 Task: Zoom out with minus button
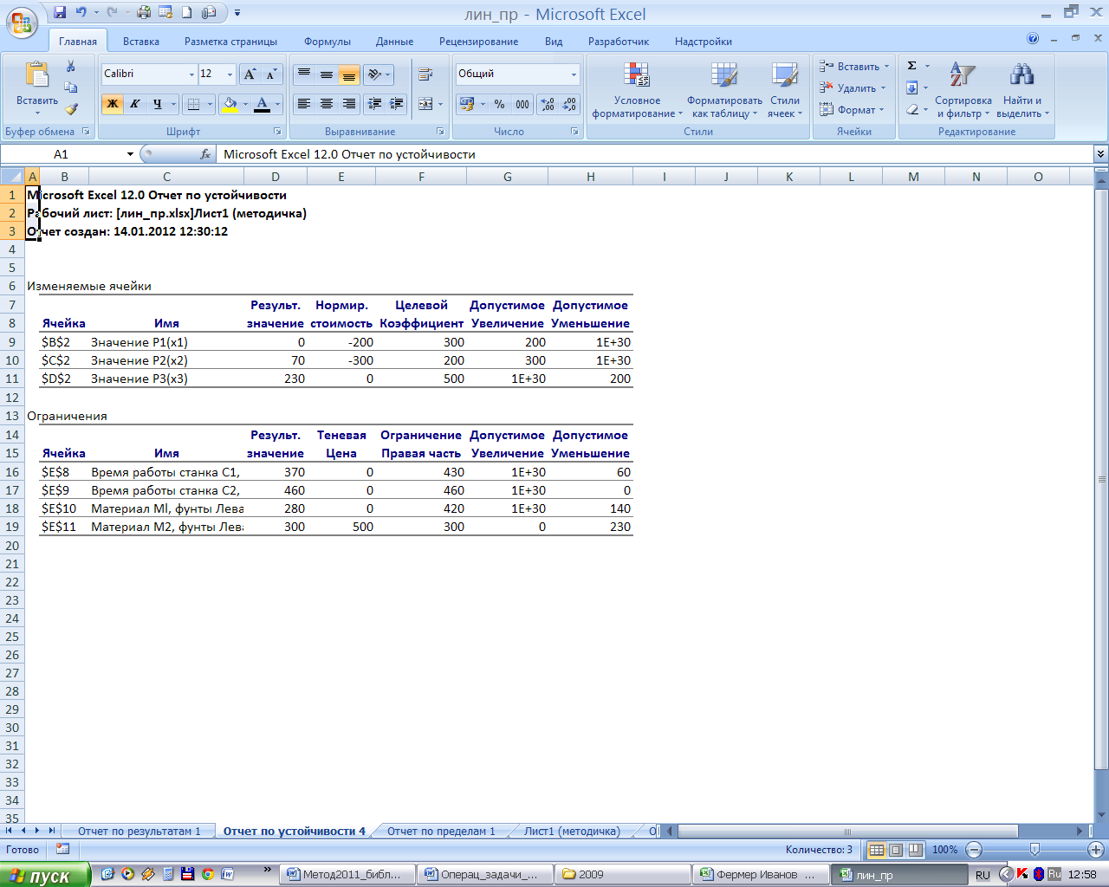974,851
